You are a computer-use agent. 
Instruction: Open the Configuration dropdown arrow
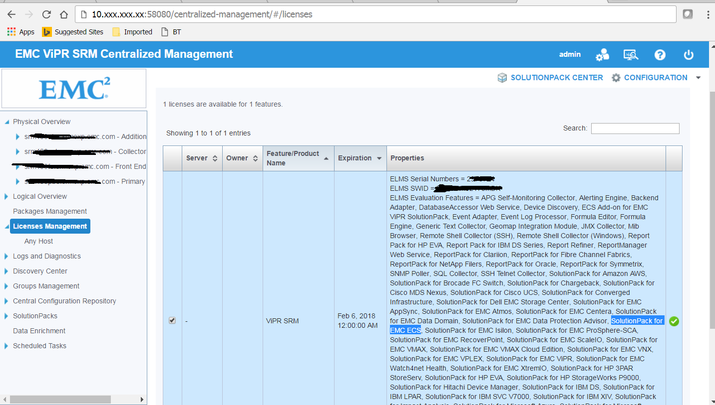(x=698, y=78)
